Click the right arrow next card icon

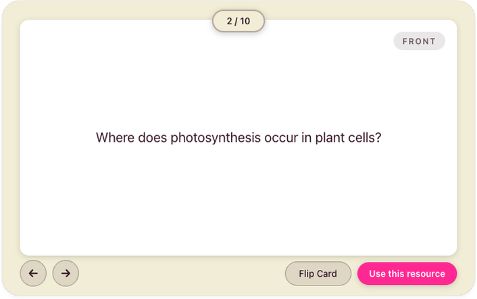coord(66,273)
